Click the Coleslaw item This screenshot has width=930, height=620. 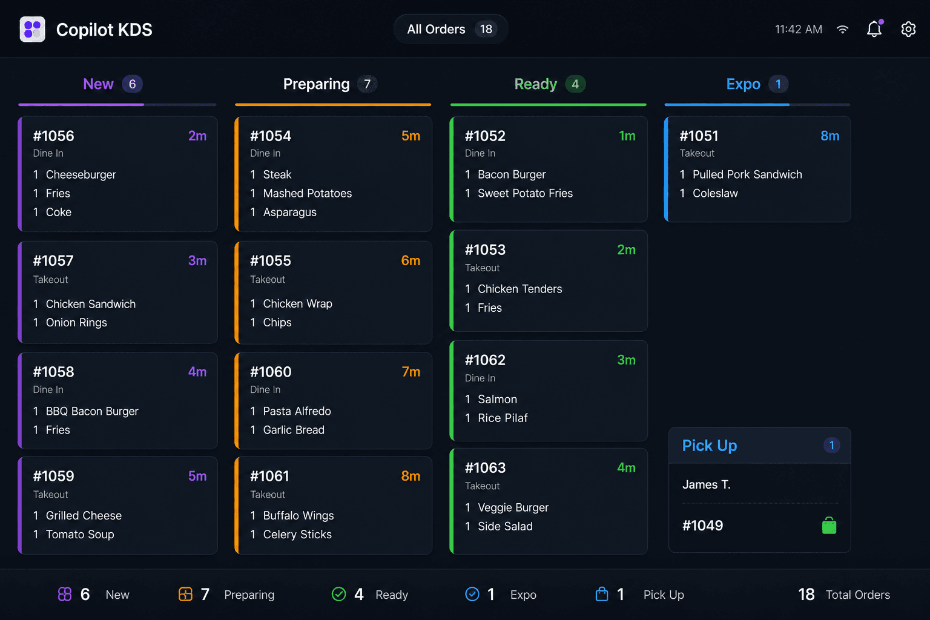click(x=709, y=193)
